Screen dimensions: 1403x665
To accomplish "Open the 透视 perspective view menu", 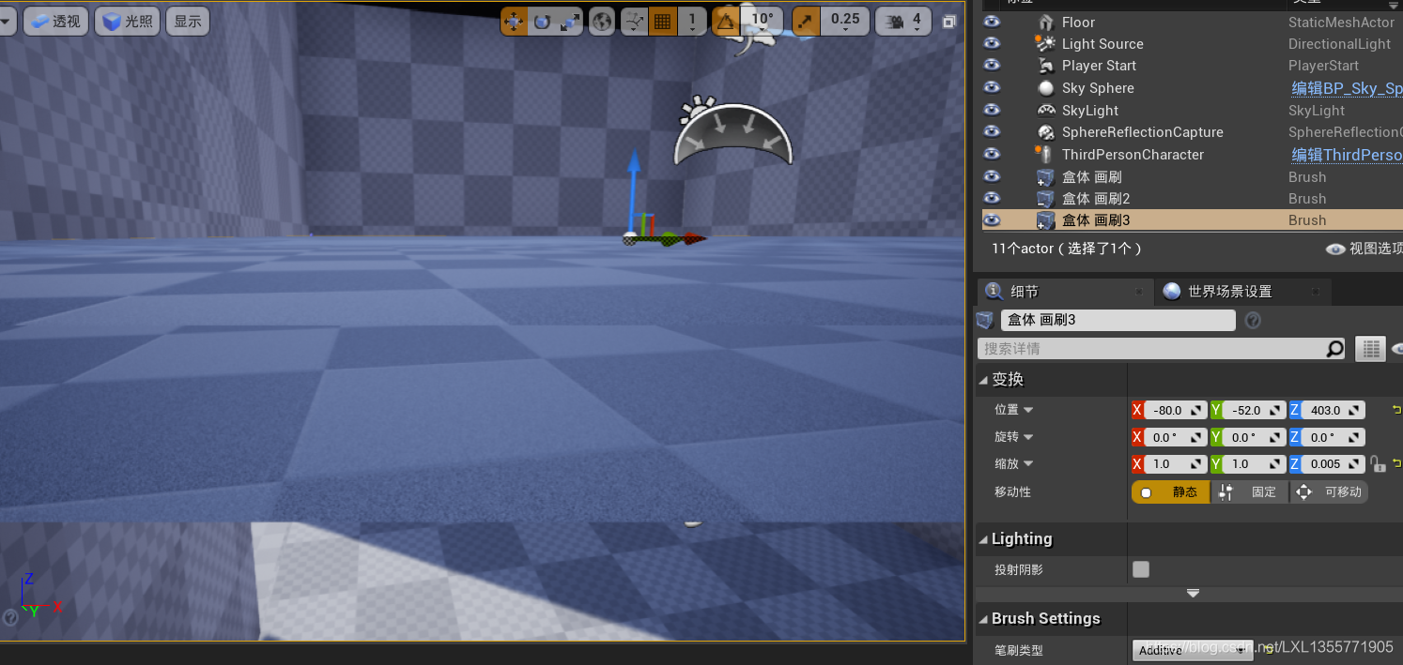I will click(55, 21).
